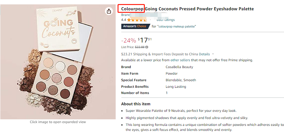Open the "other sellers" link
284x134 pixels.
pos(180,60)
